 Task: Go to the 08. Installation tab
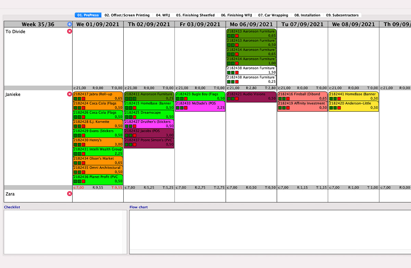pos(308,15)
